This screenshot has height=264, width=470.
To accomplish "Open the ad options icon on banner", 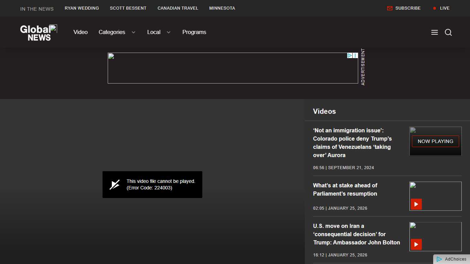I will click(355, 56).
